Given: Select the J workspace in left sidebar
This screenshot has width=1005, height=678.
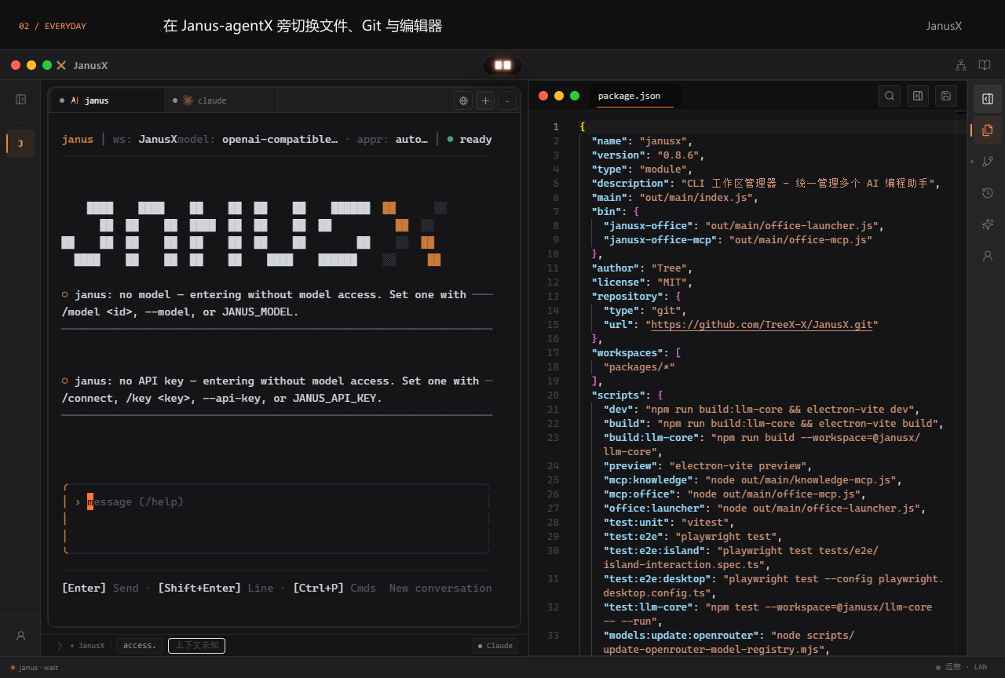Looking at the screenshot, I should [20, 144].
